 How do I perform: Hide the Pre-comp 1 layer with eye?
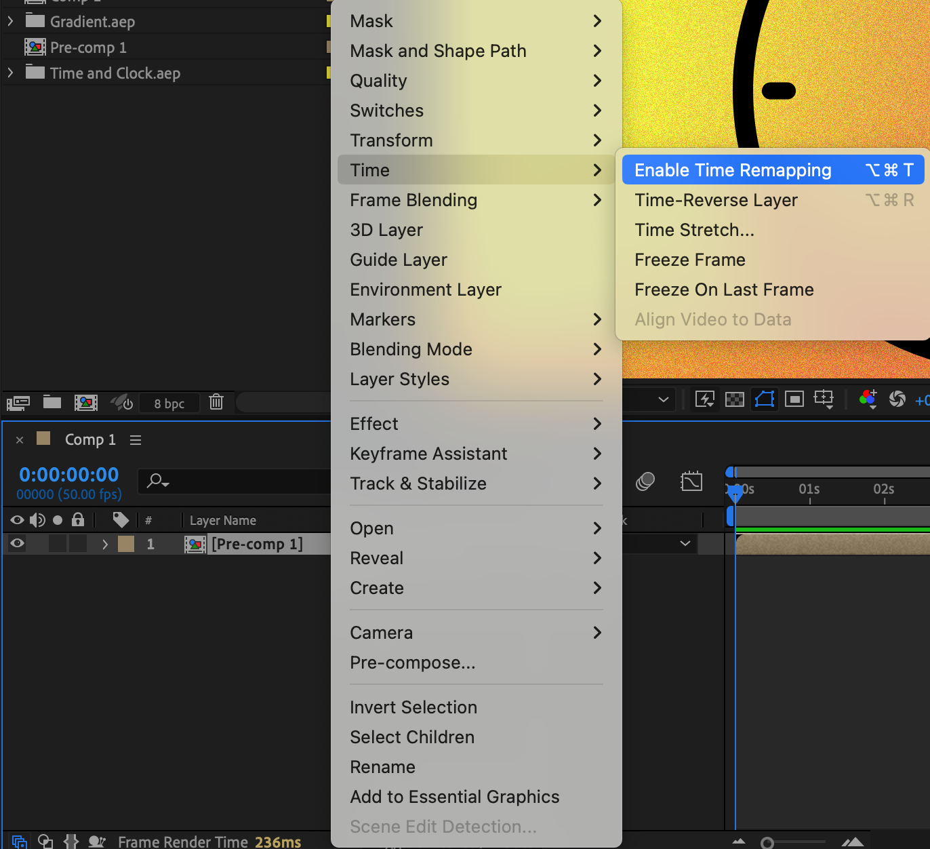(18, 543)
